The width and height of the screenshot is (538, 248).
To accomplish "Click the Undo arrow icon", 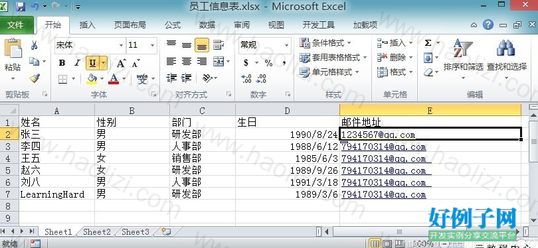I will pyautogui.click(x=35, y=6).
